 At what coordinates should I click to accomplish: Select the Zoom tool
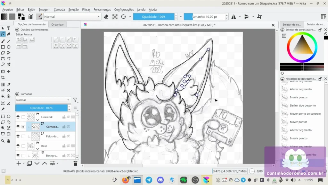point(3,141)
